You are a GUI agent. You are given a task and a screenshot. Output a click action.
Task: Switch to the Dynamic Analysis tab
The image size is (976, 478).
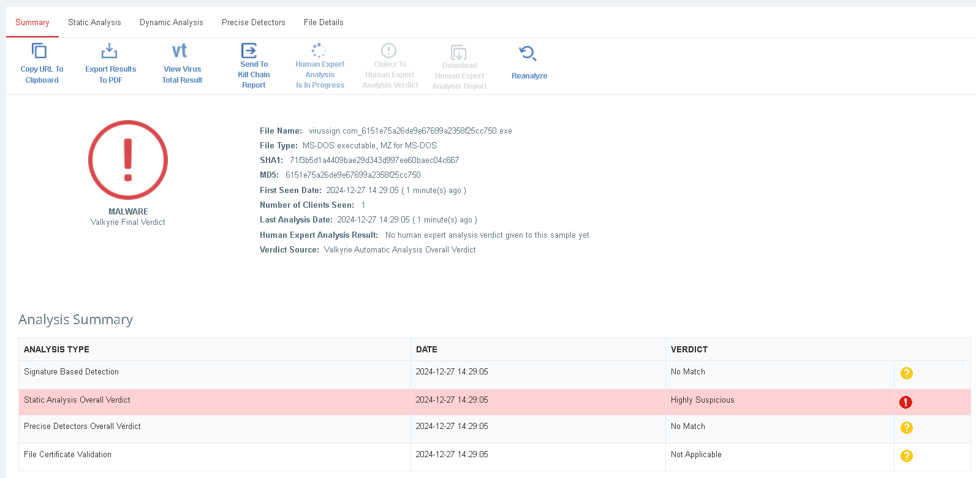(x=172, y=22)
